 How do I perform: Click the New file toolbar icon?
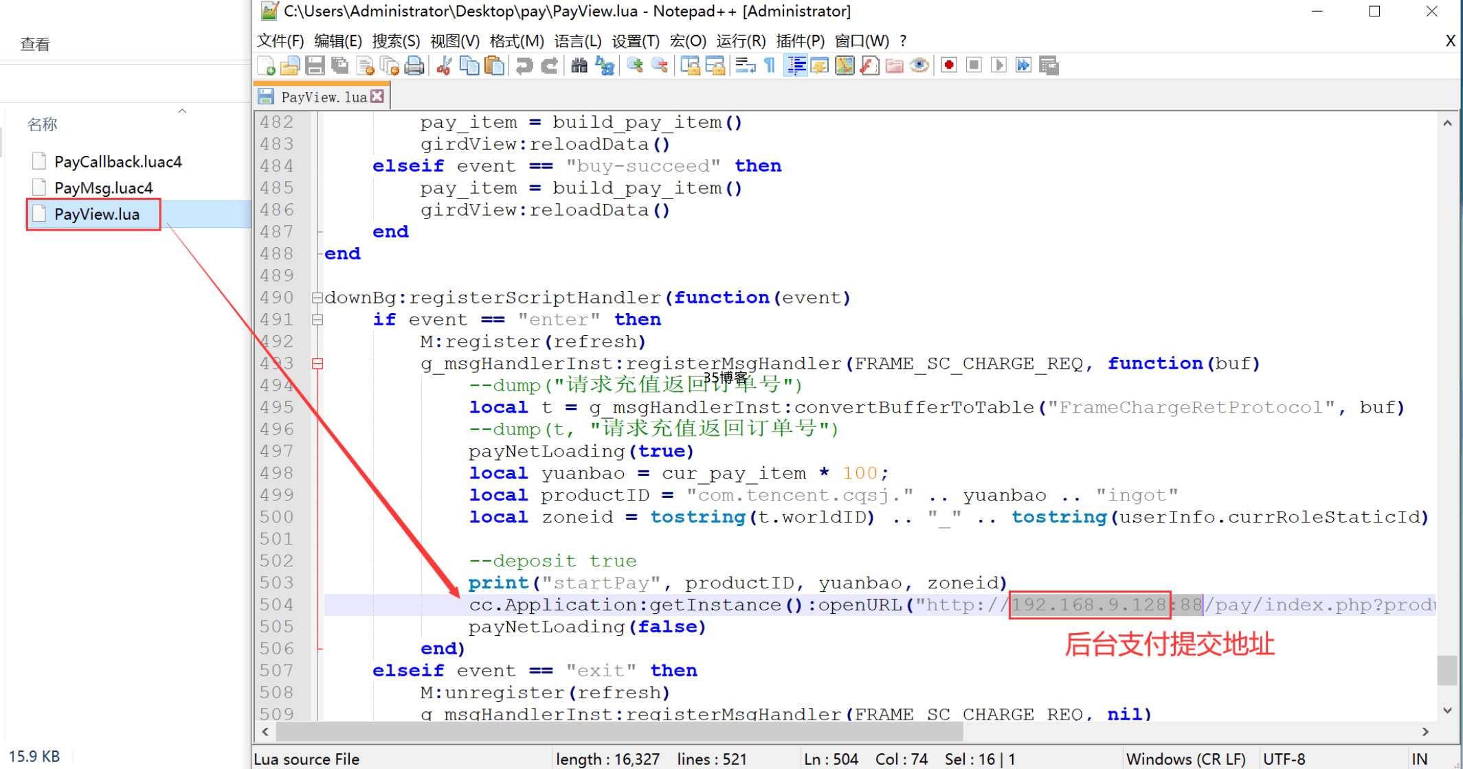point(267,66)
